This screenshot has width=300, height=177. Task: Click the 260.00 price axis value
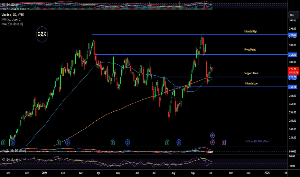(x=293, y=104)
